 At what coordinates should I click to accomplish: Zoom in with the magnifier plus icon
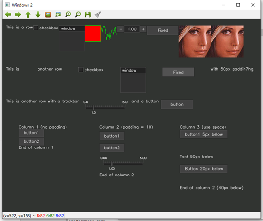coord(68,15)
